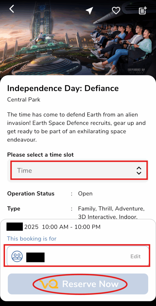Tap the Reserve Now button
156x306 pixels.
[78, 284]
